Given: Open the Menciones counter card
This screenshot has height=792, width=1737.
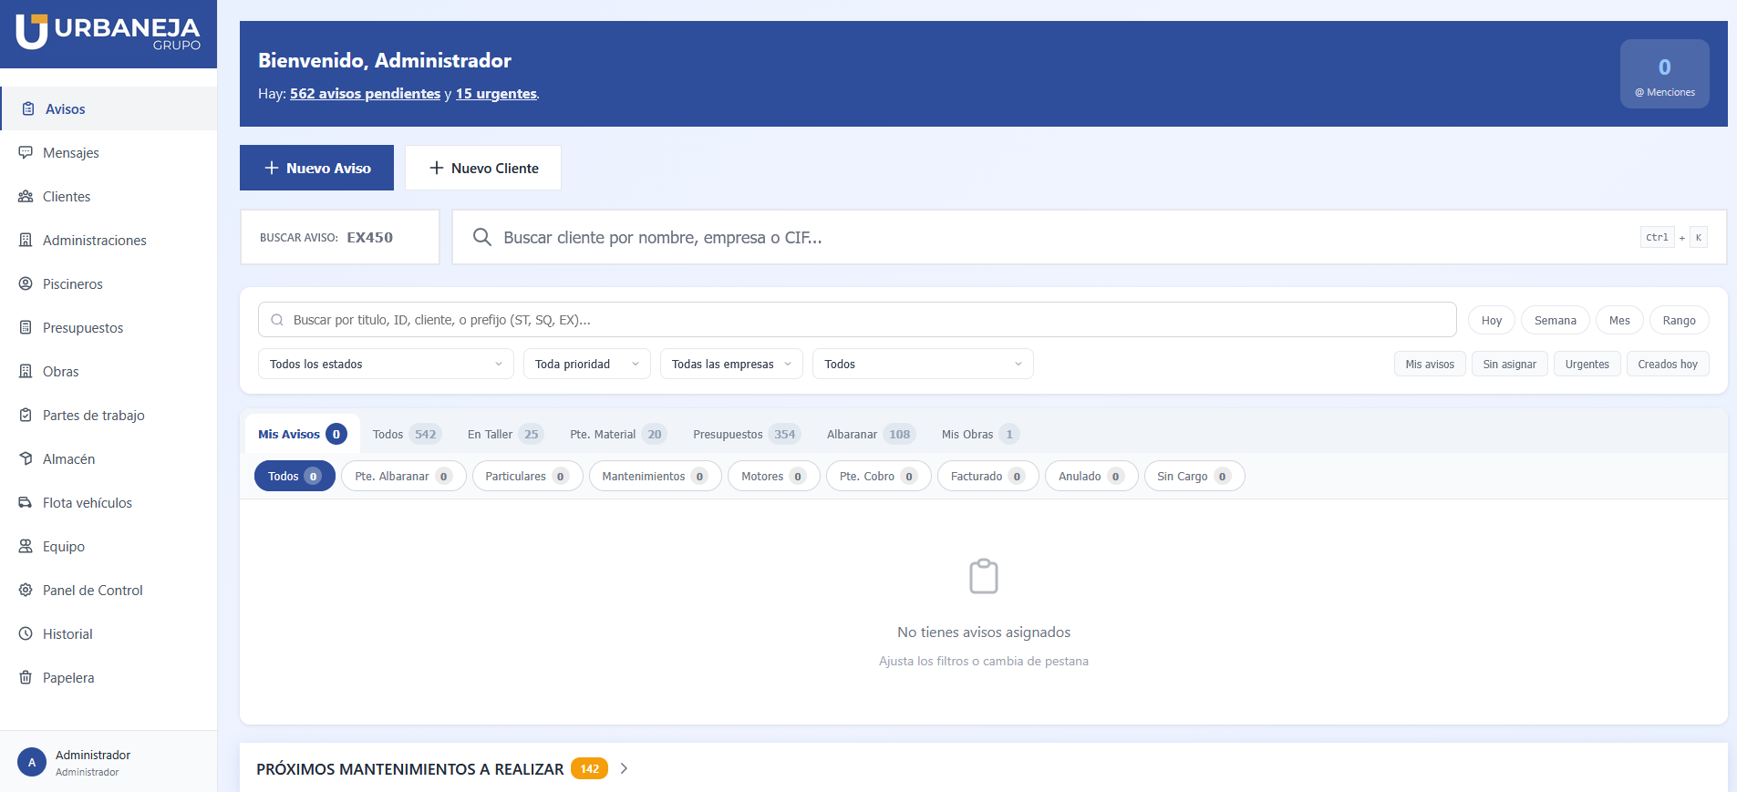Looking at the screenshot, I should (x=1665, y=74).
